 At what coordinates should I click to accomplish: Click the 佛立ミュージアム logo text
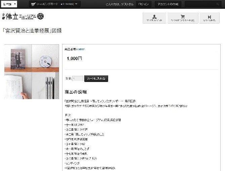[19, 16]
